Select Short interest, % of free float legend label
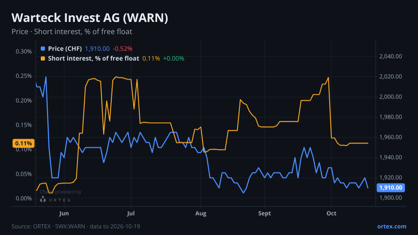Viewport: 418px width, 235px height. [93, 58]
